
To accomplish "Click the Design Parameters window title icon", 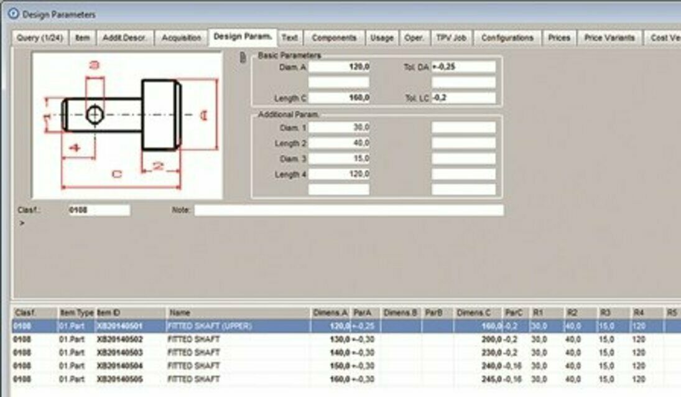I will coord(13,13).
